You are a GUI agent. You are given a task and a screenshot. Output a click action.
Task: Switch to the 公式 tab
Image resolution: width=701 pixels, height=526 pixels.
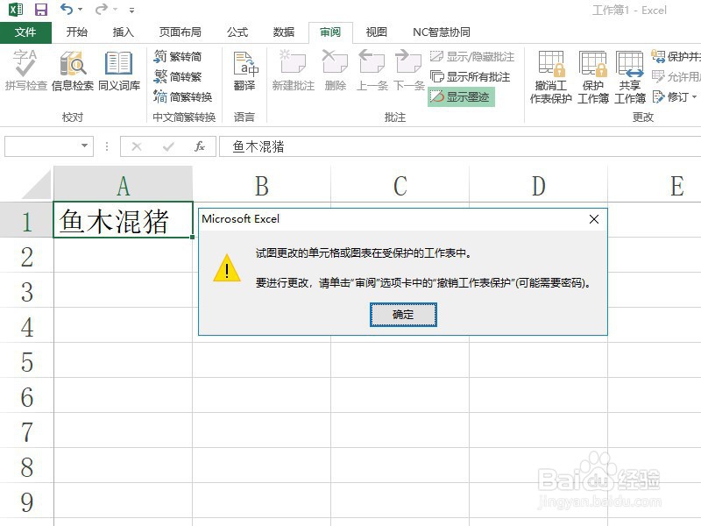237,32
